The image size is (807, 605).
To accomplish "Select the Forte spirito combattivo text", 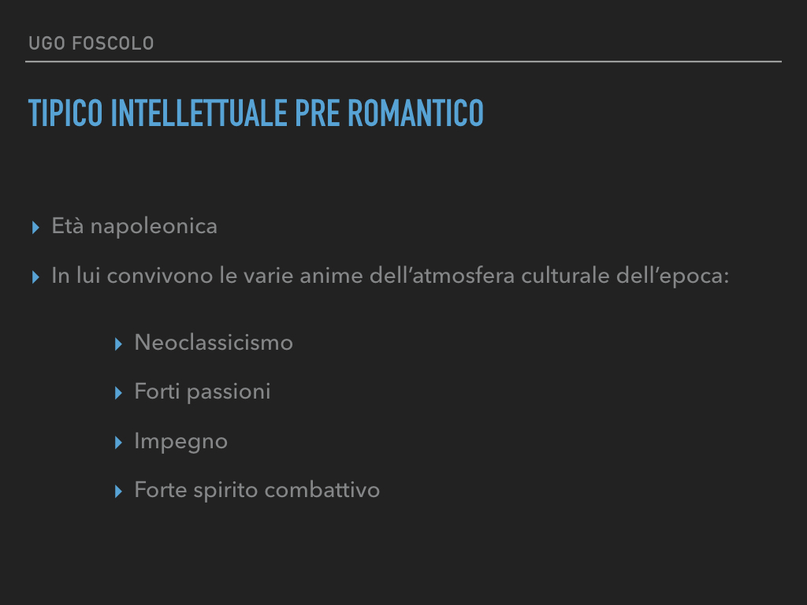I will point(257,490).
